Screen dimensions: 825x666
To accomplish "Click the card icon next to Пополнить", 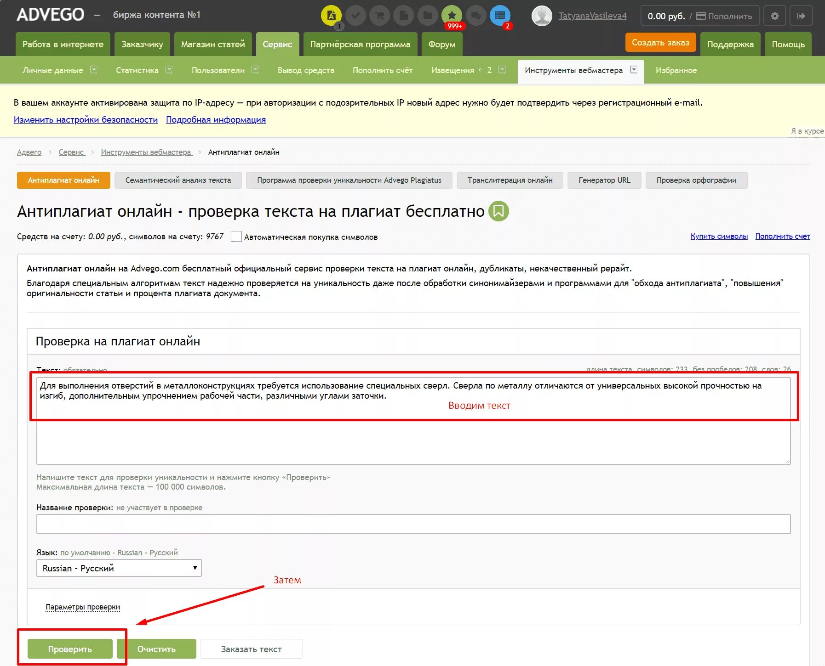I will tap(701, 16).
